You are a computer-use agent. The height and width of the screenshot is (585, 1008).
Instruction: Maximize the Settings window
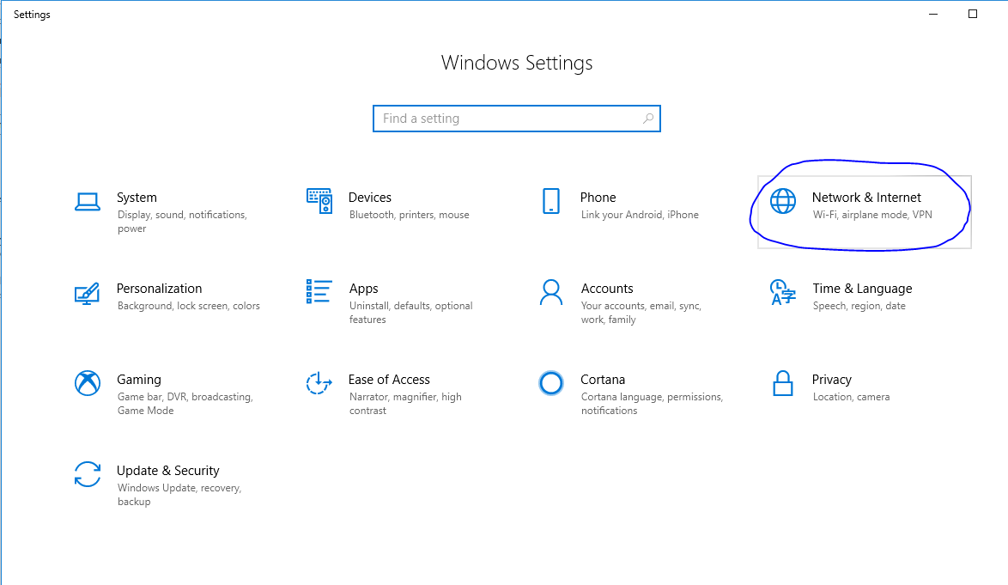tap(973, 14)
